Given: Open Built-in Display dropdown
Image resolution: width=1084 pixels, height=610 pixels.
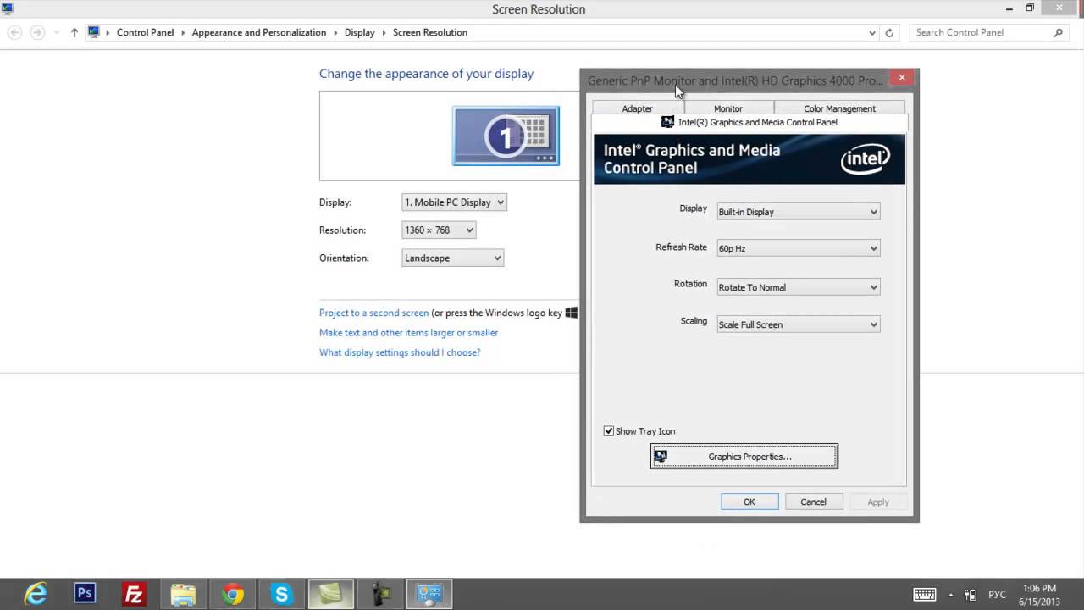Looking at the screenshot, I should [798, 212].
